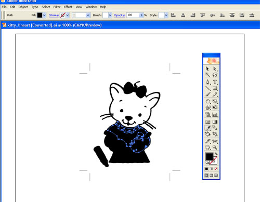The image size is (260, 202).
Task: Select the Selection arrow tool
Action: 207,69
